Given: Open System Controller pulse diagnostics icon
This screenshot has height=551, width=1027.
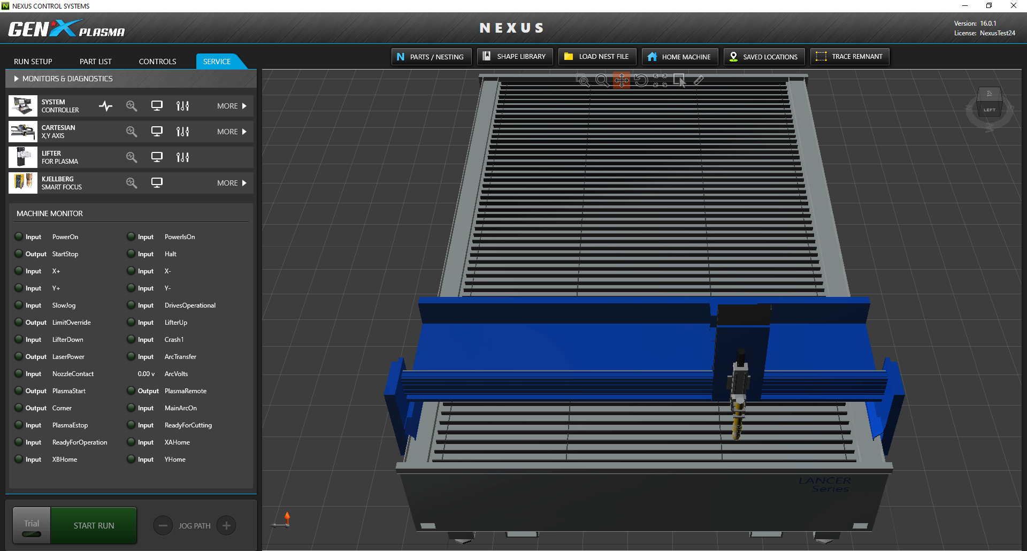Looking at the screenshot, I should [x=105, y=106].
